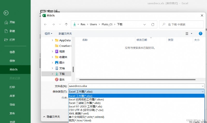The image size is (207, 123).
Task: Click the 新建文件夹 button
Action: 65,34
